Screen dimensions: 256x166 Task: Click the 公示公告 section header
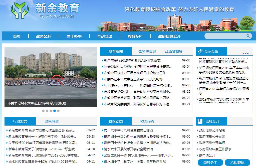click(211, 51)
